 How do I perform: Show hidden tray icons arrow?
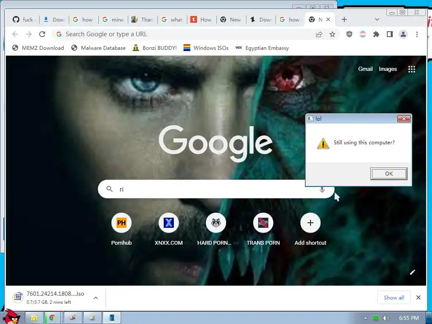coord(366,318)
